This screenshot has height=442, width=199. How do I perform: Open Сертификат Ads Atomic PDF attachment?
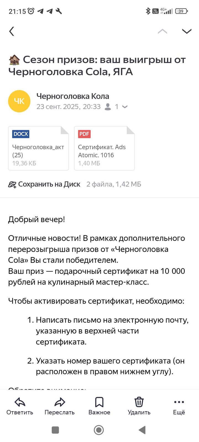coord(104,148)
